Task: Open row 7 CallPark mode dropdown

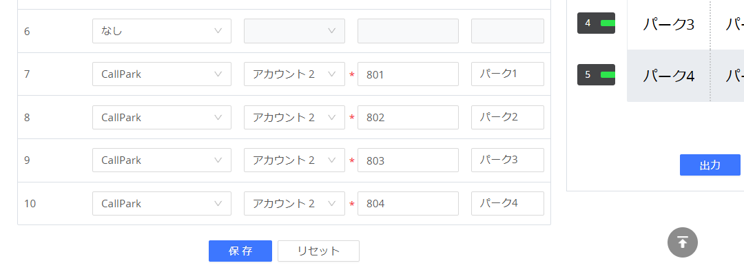Action: tap(162, 74)
